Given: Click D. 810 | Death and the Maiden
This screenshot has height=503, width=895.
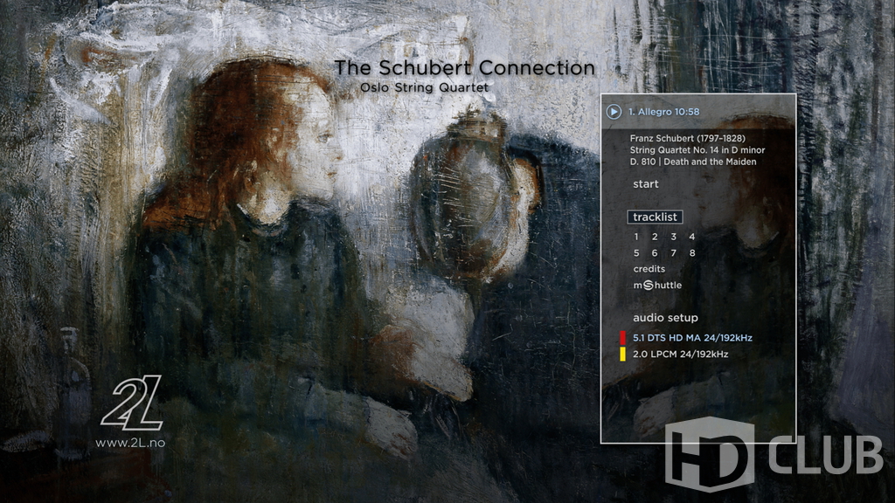Looking at the screenshot, I should 693,162.
